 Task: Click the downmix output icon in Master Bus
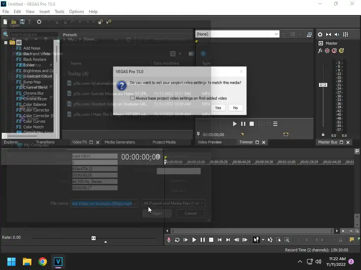(329, 34)
